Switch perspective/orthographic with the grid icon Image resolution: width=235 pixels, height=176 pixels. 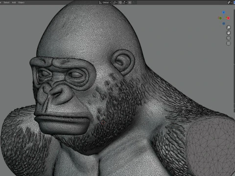pos(229,44)
